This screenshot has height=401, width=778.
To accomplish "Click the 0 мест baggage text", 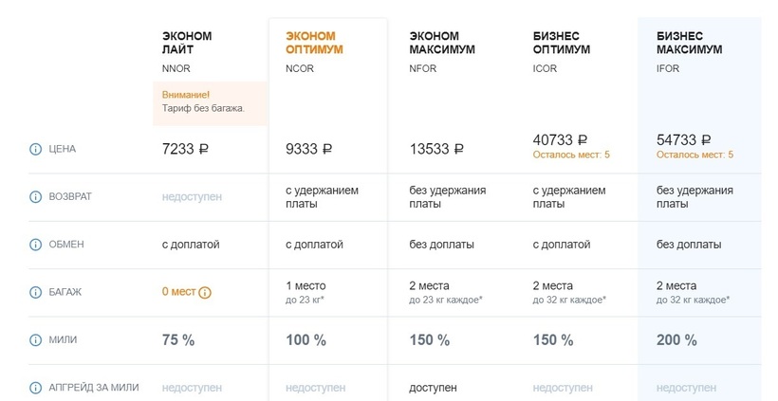I will coord(178,292).
